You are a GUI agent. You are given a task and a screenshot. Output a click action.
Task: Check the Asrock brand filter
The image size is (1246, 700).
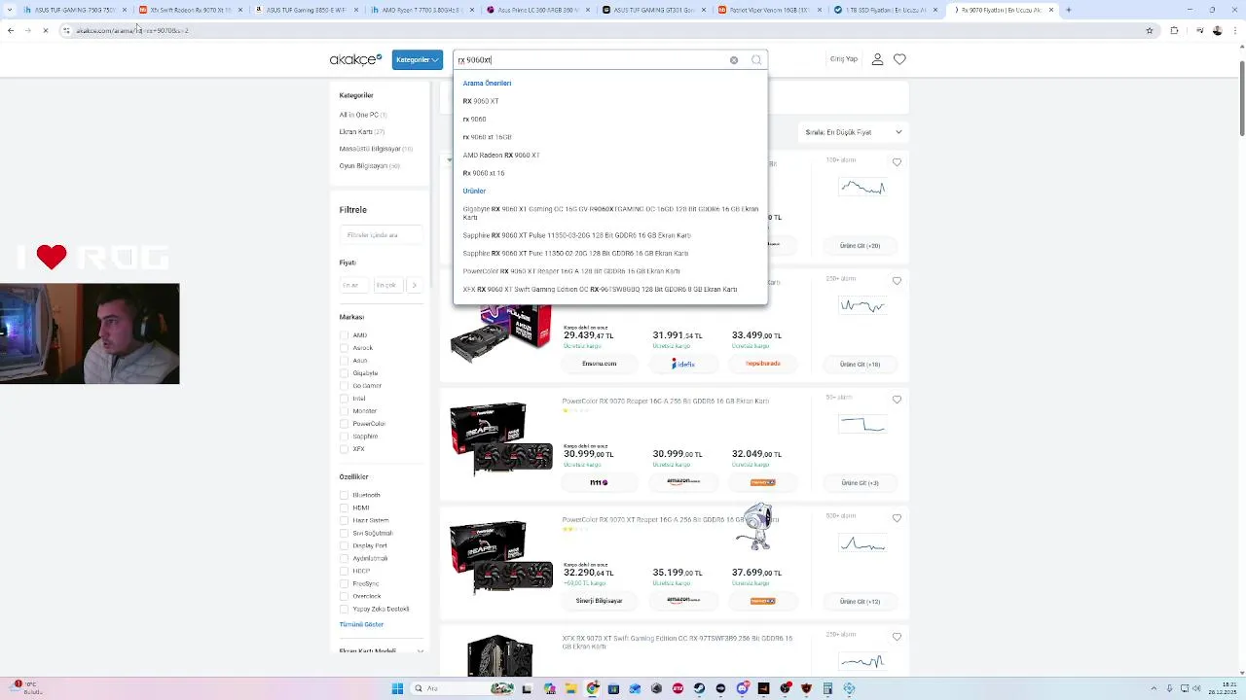[x=344, y=348]
